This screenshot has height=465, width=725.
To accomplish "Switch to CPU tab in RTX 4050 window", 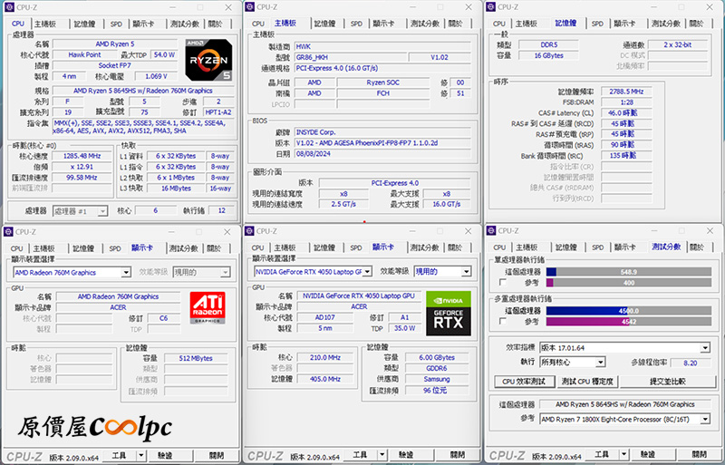I will pyautogui.click(x=257, y=248).
